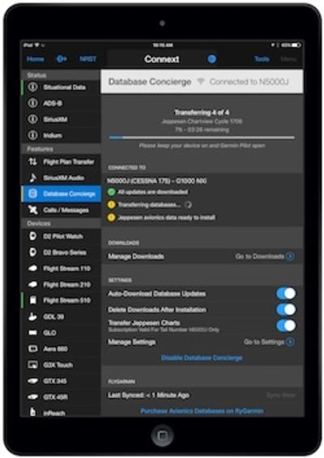Screen dimensions: 324x458
Task: Tap yellow icon beside Jeppesen avionics data
Action: click(112, 218)
